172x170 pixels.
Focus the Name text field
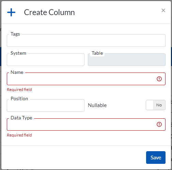pos(86,79)
